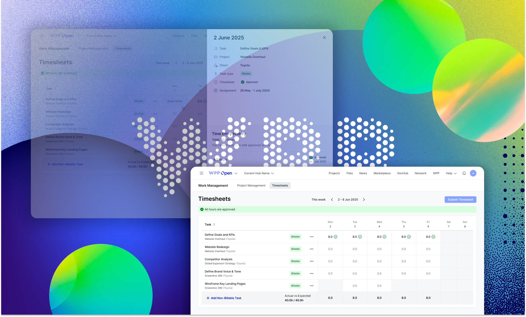Viewport: 526px width, 317px height.
Task: Click Website Overhaul project in detail panel
Action: (253, 57)
